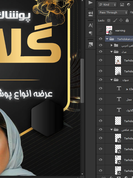The height and width of the screenshot is (178, 133).
Task: Hide the انواع پو text layer
Action: point(100,88)
